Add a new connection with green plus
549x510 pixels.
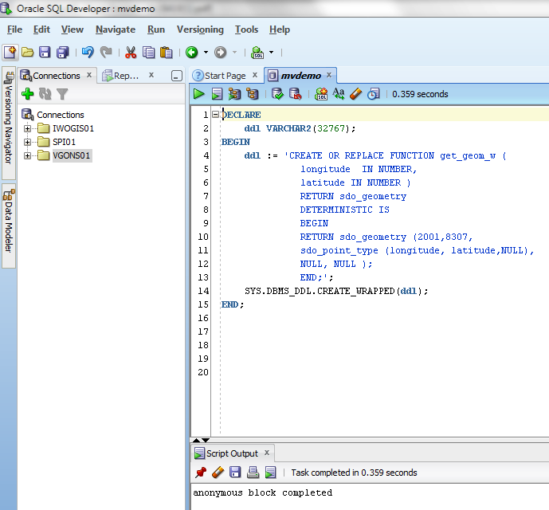[27, 94]
